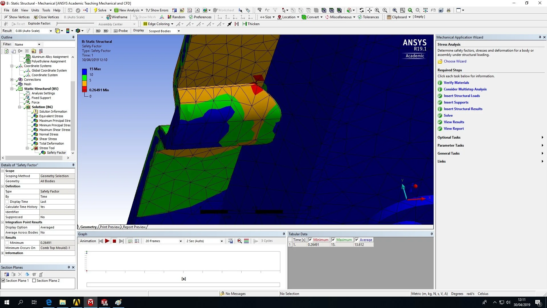This screenshot has height=308, width=547.
Task: Open Tolerances settings
Action: [368, 17]
